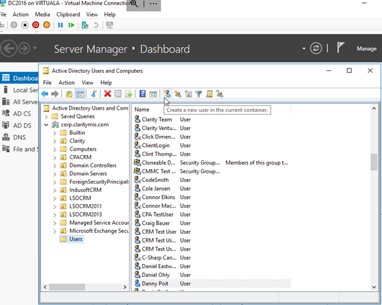
Task: Expand the LSOCRM2011 OU
Action: point(55,207)
